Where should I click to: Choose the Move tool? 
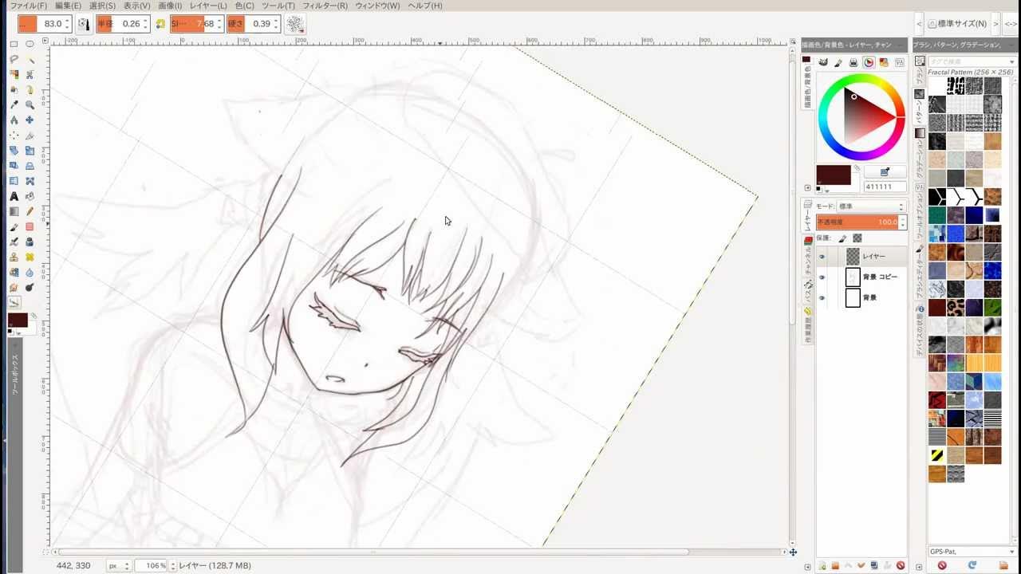point(30,120)
